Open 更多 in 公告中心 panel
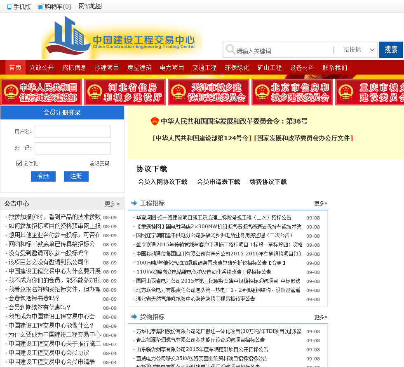Screen dimensions: 404x367 [x=112, y=204]
